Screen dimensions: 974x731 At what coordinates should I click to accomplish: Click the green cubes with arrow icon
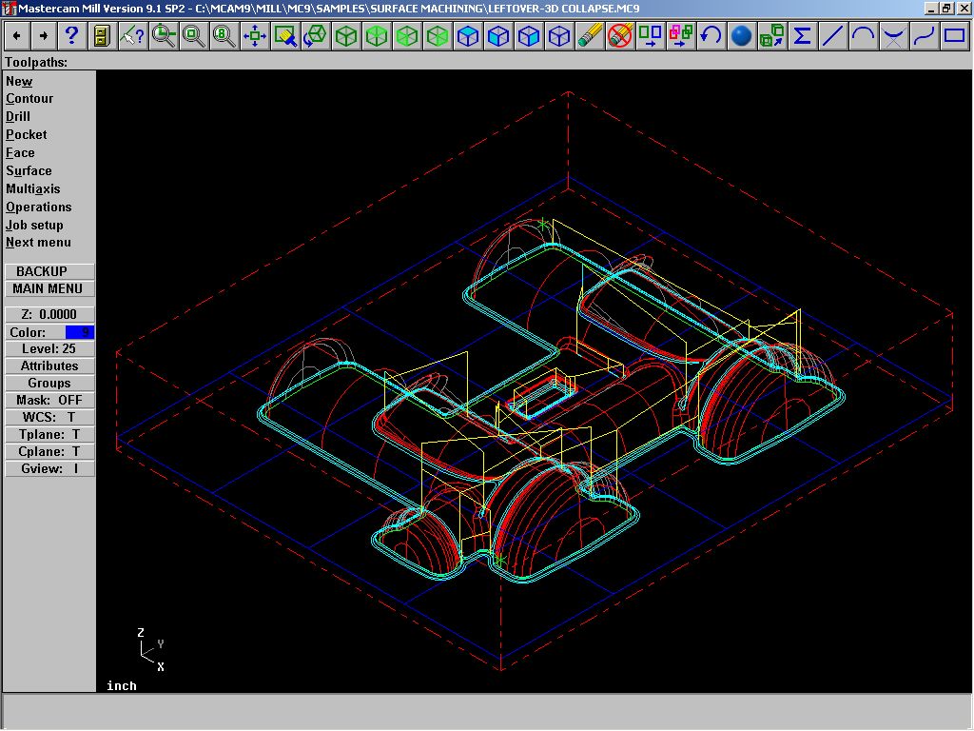point(772,36)
